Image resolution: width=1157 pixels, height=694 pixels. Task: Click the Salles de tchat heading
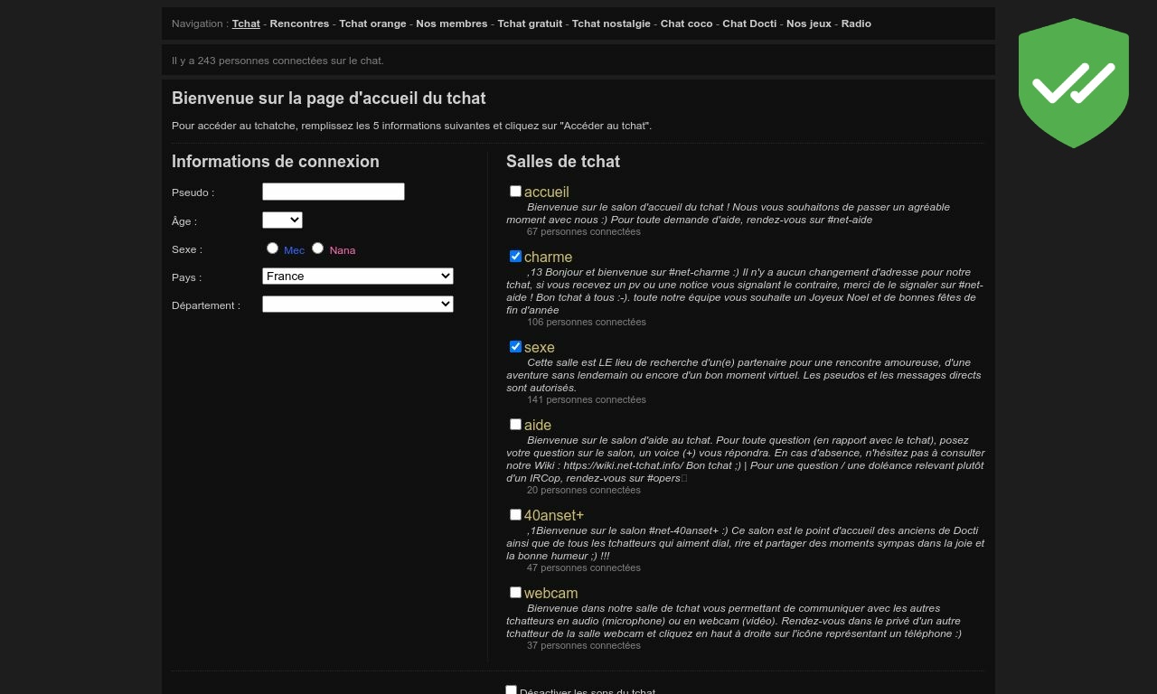tap(563, 161)
